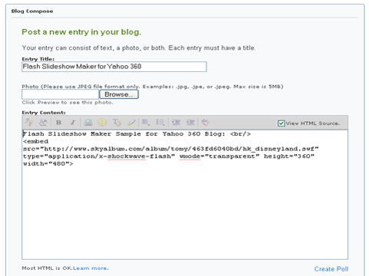Click the 'Entry Title:' label

[x=38, y=59]
